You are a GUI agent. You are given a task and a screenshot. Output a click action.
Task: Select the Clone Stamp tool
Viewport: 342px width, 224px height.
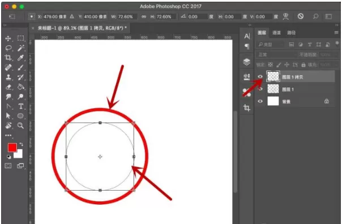pos(8,77)
